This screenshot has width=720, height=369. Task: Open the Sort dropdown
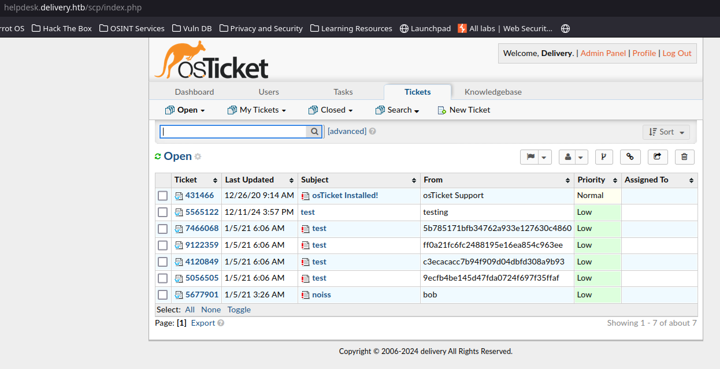[666, 132]
